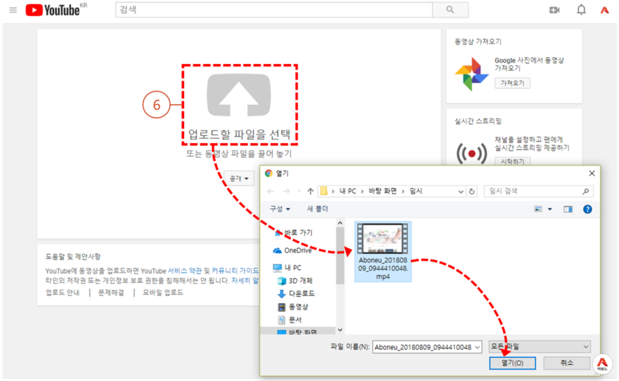Click 시작하기 live streaming button
Viewport: 619px width, 381px height.
point(513,162)
